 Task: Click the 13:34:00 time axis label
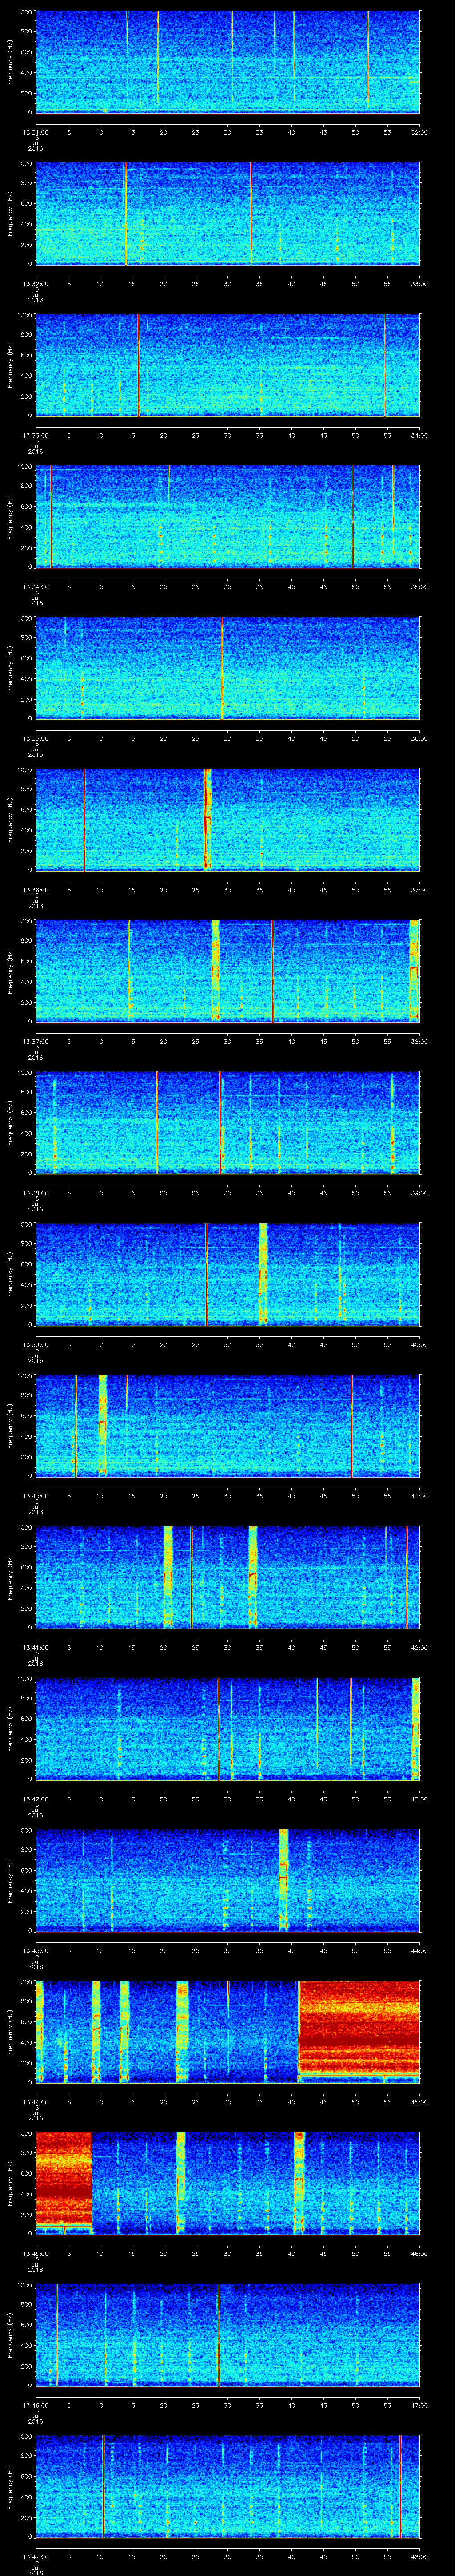[35, 586]
